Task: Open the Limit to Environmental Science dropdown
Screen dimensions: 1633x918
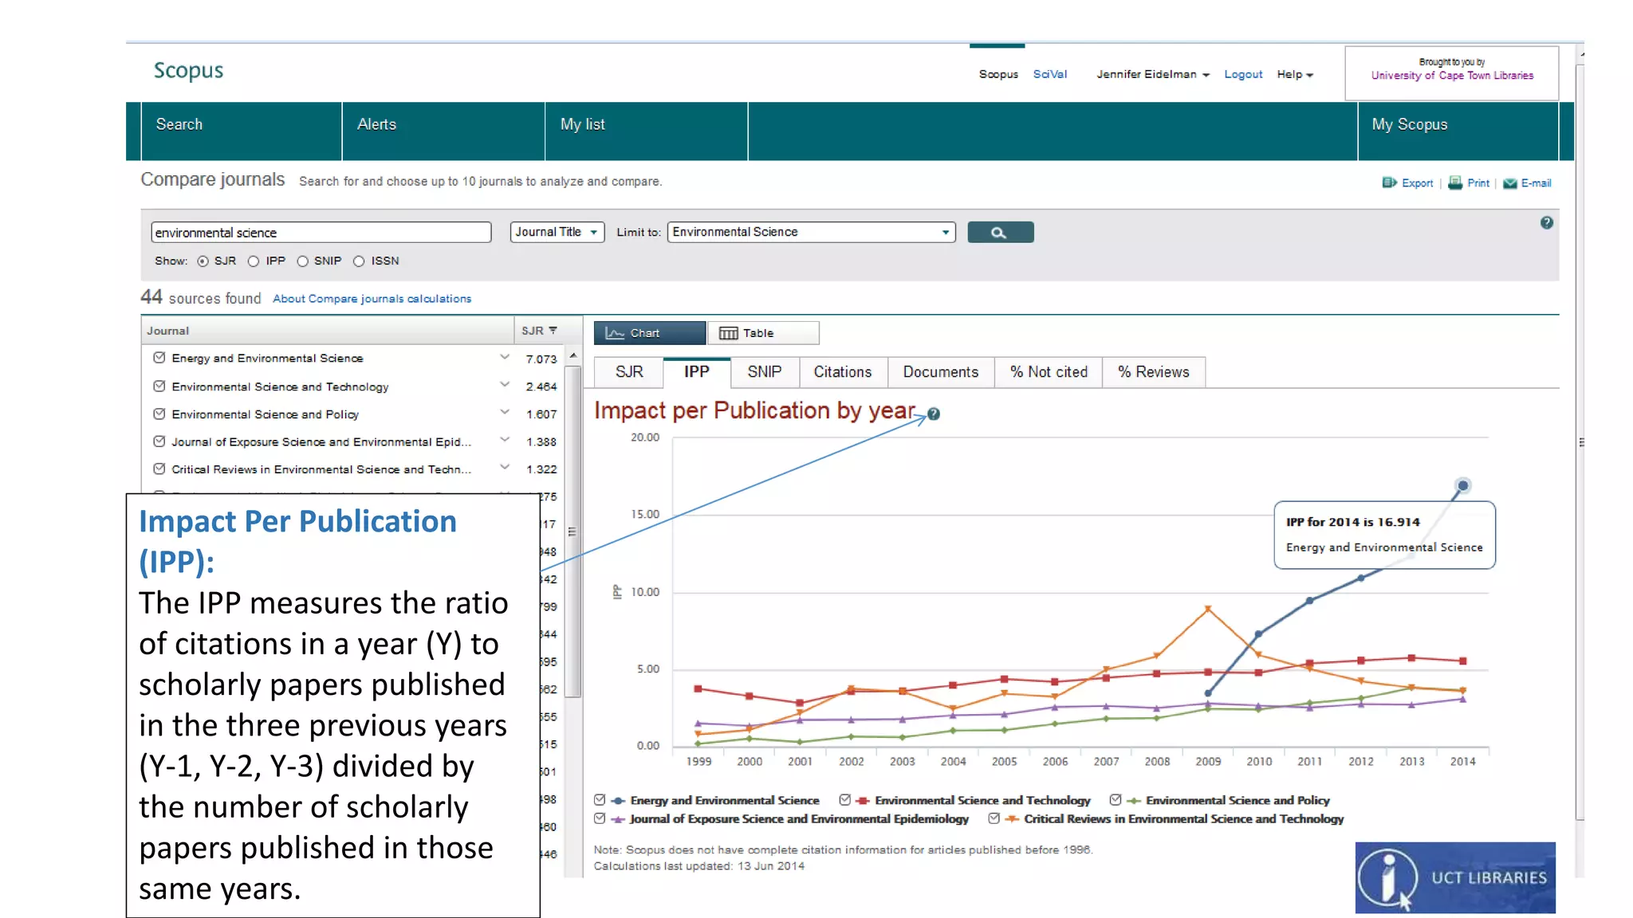Action: pyautogui.click(x=811, y=232)
